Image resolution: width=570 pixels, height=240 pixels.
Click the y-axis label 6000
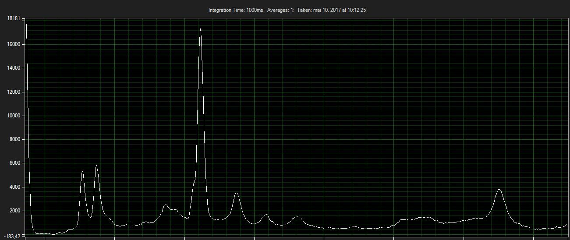pyautogui.click(x=15, y=163)
